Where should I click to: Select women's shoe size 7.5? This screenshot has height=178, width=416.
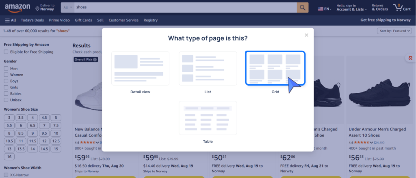point(56,126)
